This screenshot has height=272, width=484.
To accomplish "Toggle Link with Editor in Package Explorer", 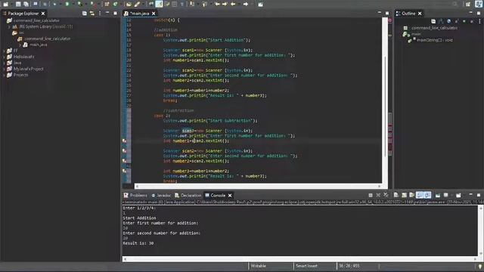I will pyautogui.click(x=92, y=14).
